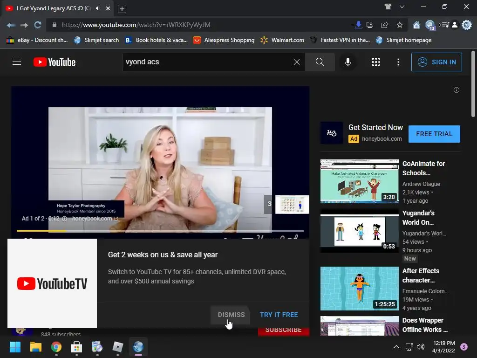477x358 pixels.
Task: Close the Vyond Legacy ACS tab
Action: click(x=108, y=8)
